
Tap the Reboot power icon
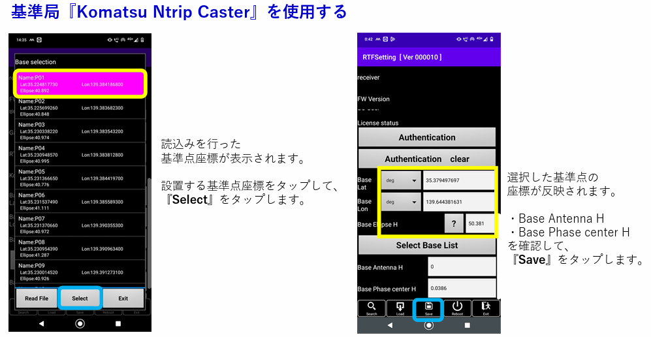click(458, 308)
